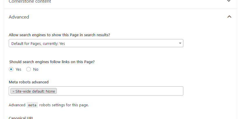Click 'robots settings for this page' description
Image resolution: width=241 pixels, height=119 pixels.
(64, 105)
